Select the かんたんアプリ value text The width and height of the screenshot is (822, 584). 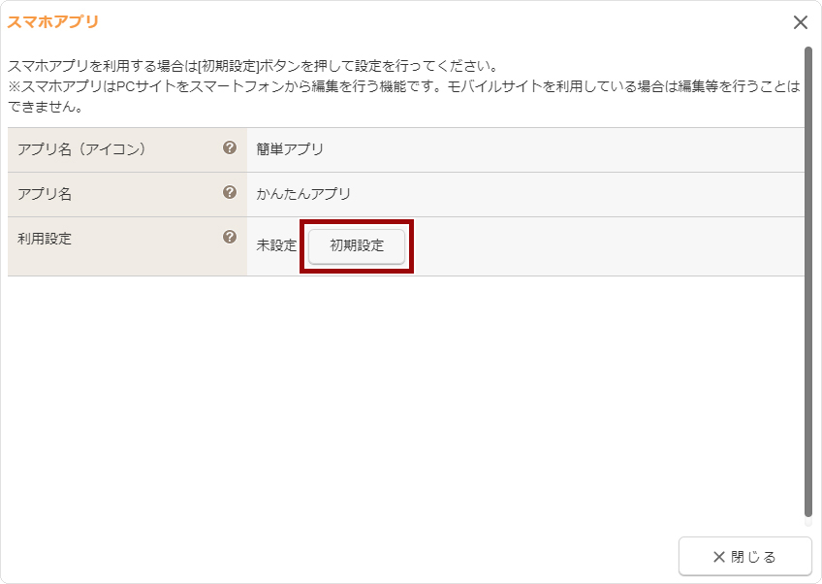[303, 194]
